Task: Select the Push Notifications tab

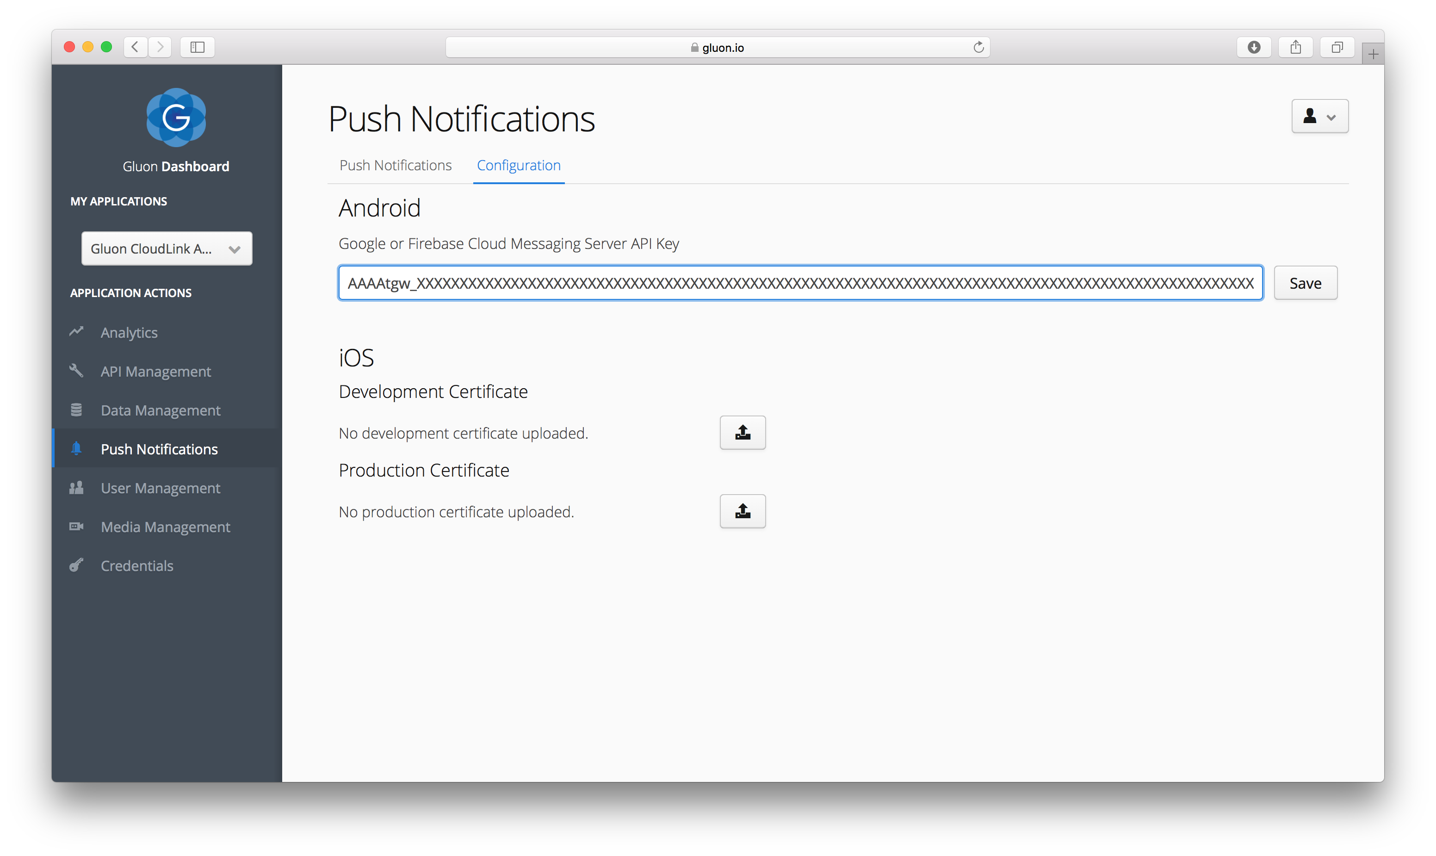Action: 396,164
